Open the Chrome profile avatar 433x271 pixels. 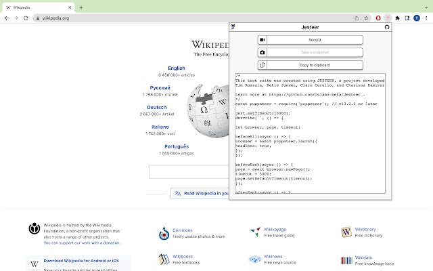417,18
